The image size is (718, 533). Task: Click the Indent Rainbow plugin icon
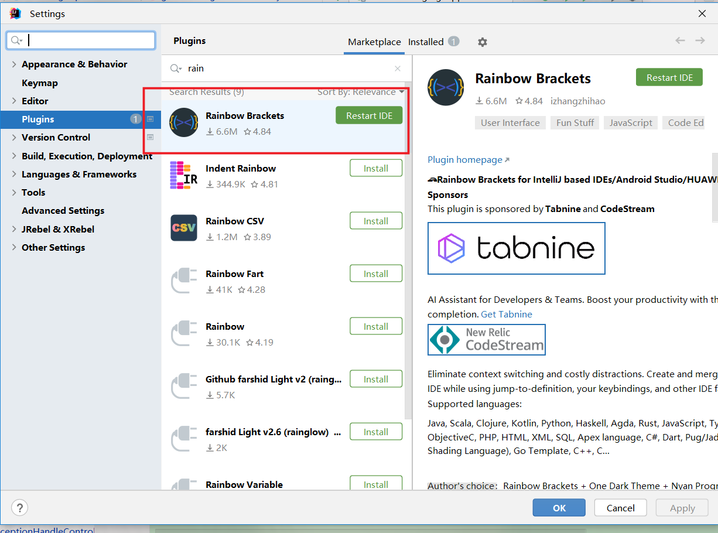[x=184, y=176]
